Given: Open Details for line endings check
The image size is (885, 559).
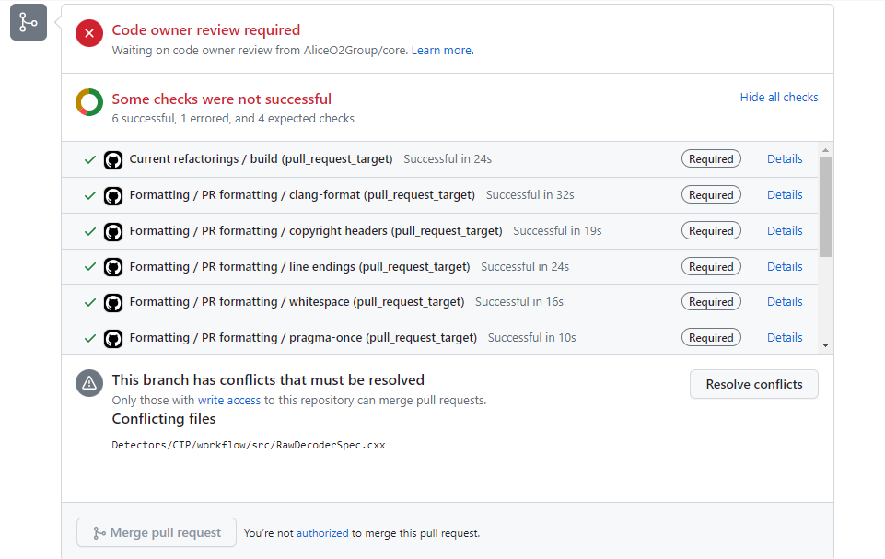Looking at the screenshot, I should (785, 266).
